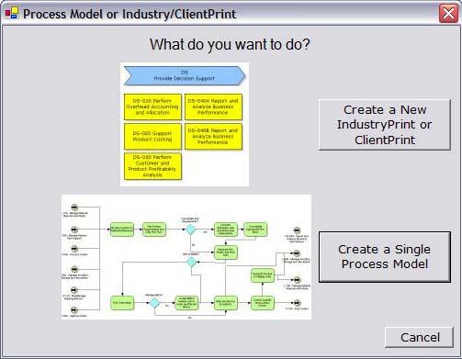
Task: Select the middle cyan decision diamond in flowchart
Action: click(x=191, y=262)
